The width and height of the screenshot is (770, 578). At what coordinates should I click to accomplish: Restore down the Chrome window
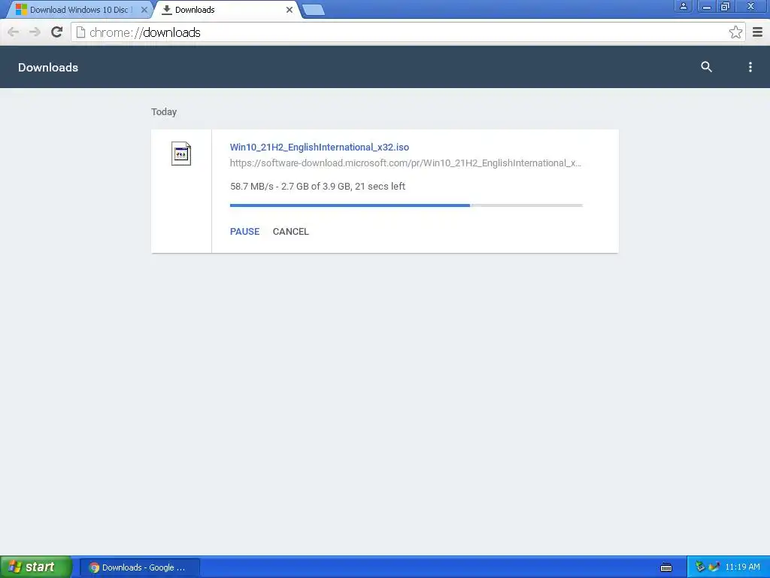725,6
